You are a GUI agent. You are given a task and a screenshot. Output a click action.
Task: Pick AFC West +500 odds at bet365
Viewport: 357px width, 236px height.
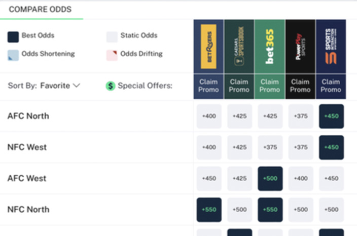pyautogui.click(x=270, y=178)
